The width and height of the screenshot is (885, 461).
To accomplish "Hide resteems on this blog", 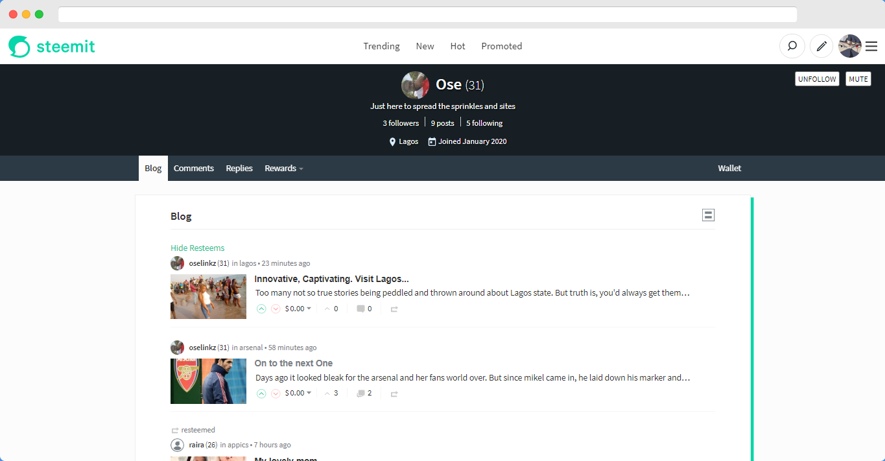I will [197, 248].
